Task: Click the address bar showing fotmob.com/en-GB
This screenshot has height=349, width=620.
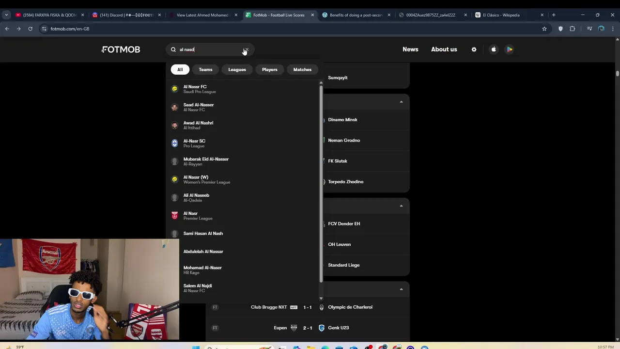Action: 291,29
